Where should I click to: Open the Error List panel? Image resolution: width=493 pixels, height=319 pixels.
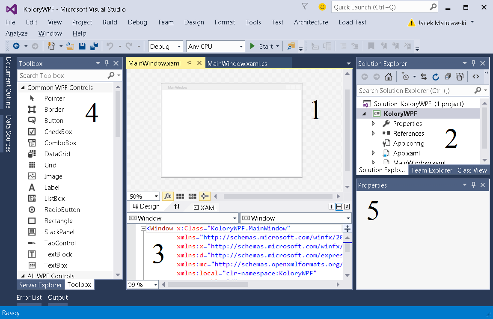29,297
